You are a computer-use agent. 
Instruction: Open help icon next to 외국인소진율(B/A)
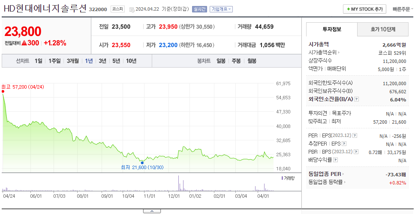(357, 99)
